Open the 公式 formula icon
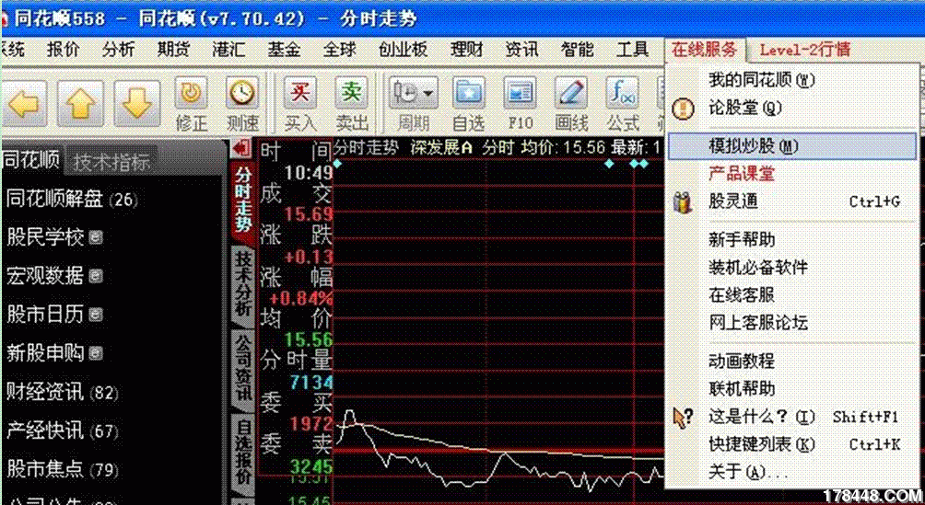This screenshot has height=505, width=925. (623, 93)
